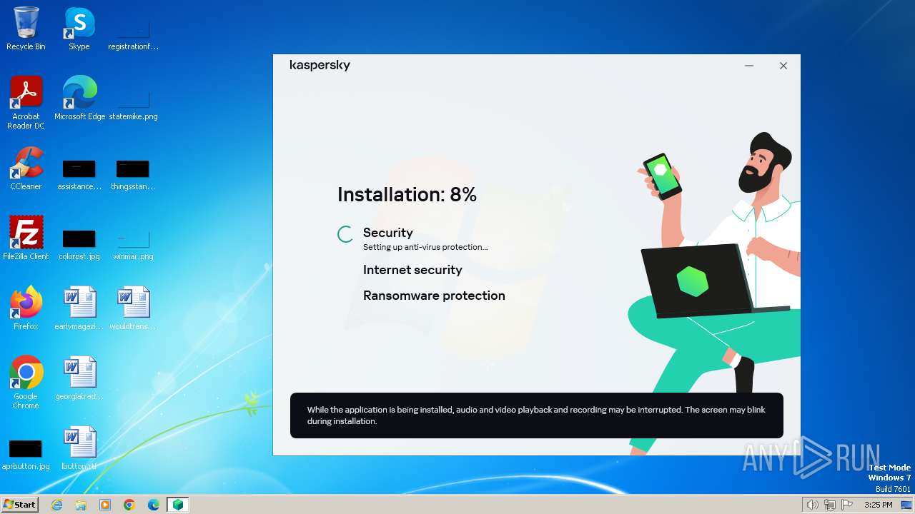This screenshot has width=915, height=514.
Task: Open the Windows Start menu
Action: tap(19, 504)
